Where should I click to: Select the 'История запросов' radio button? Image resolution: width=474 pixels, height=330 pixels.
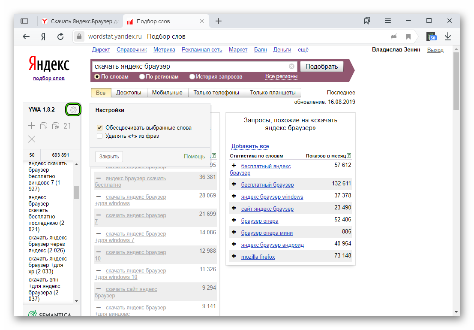click(x=192, y=77)
